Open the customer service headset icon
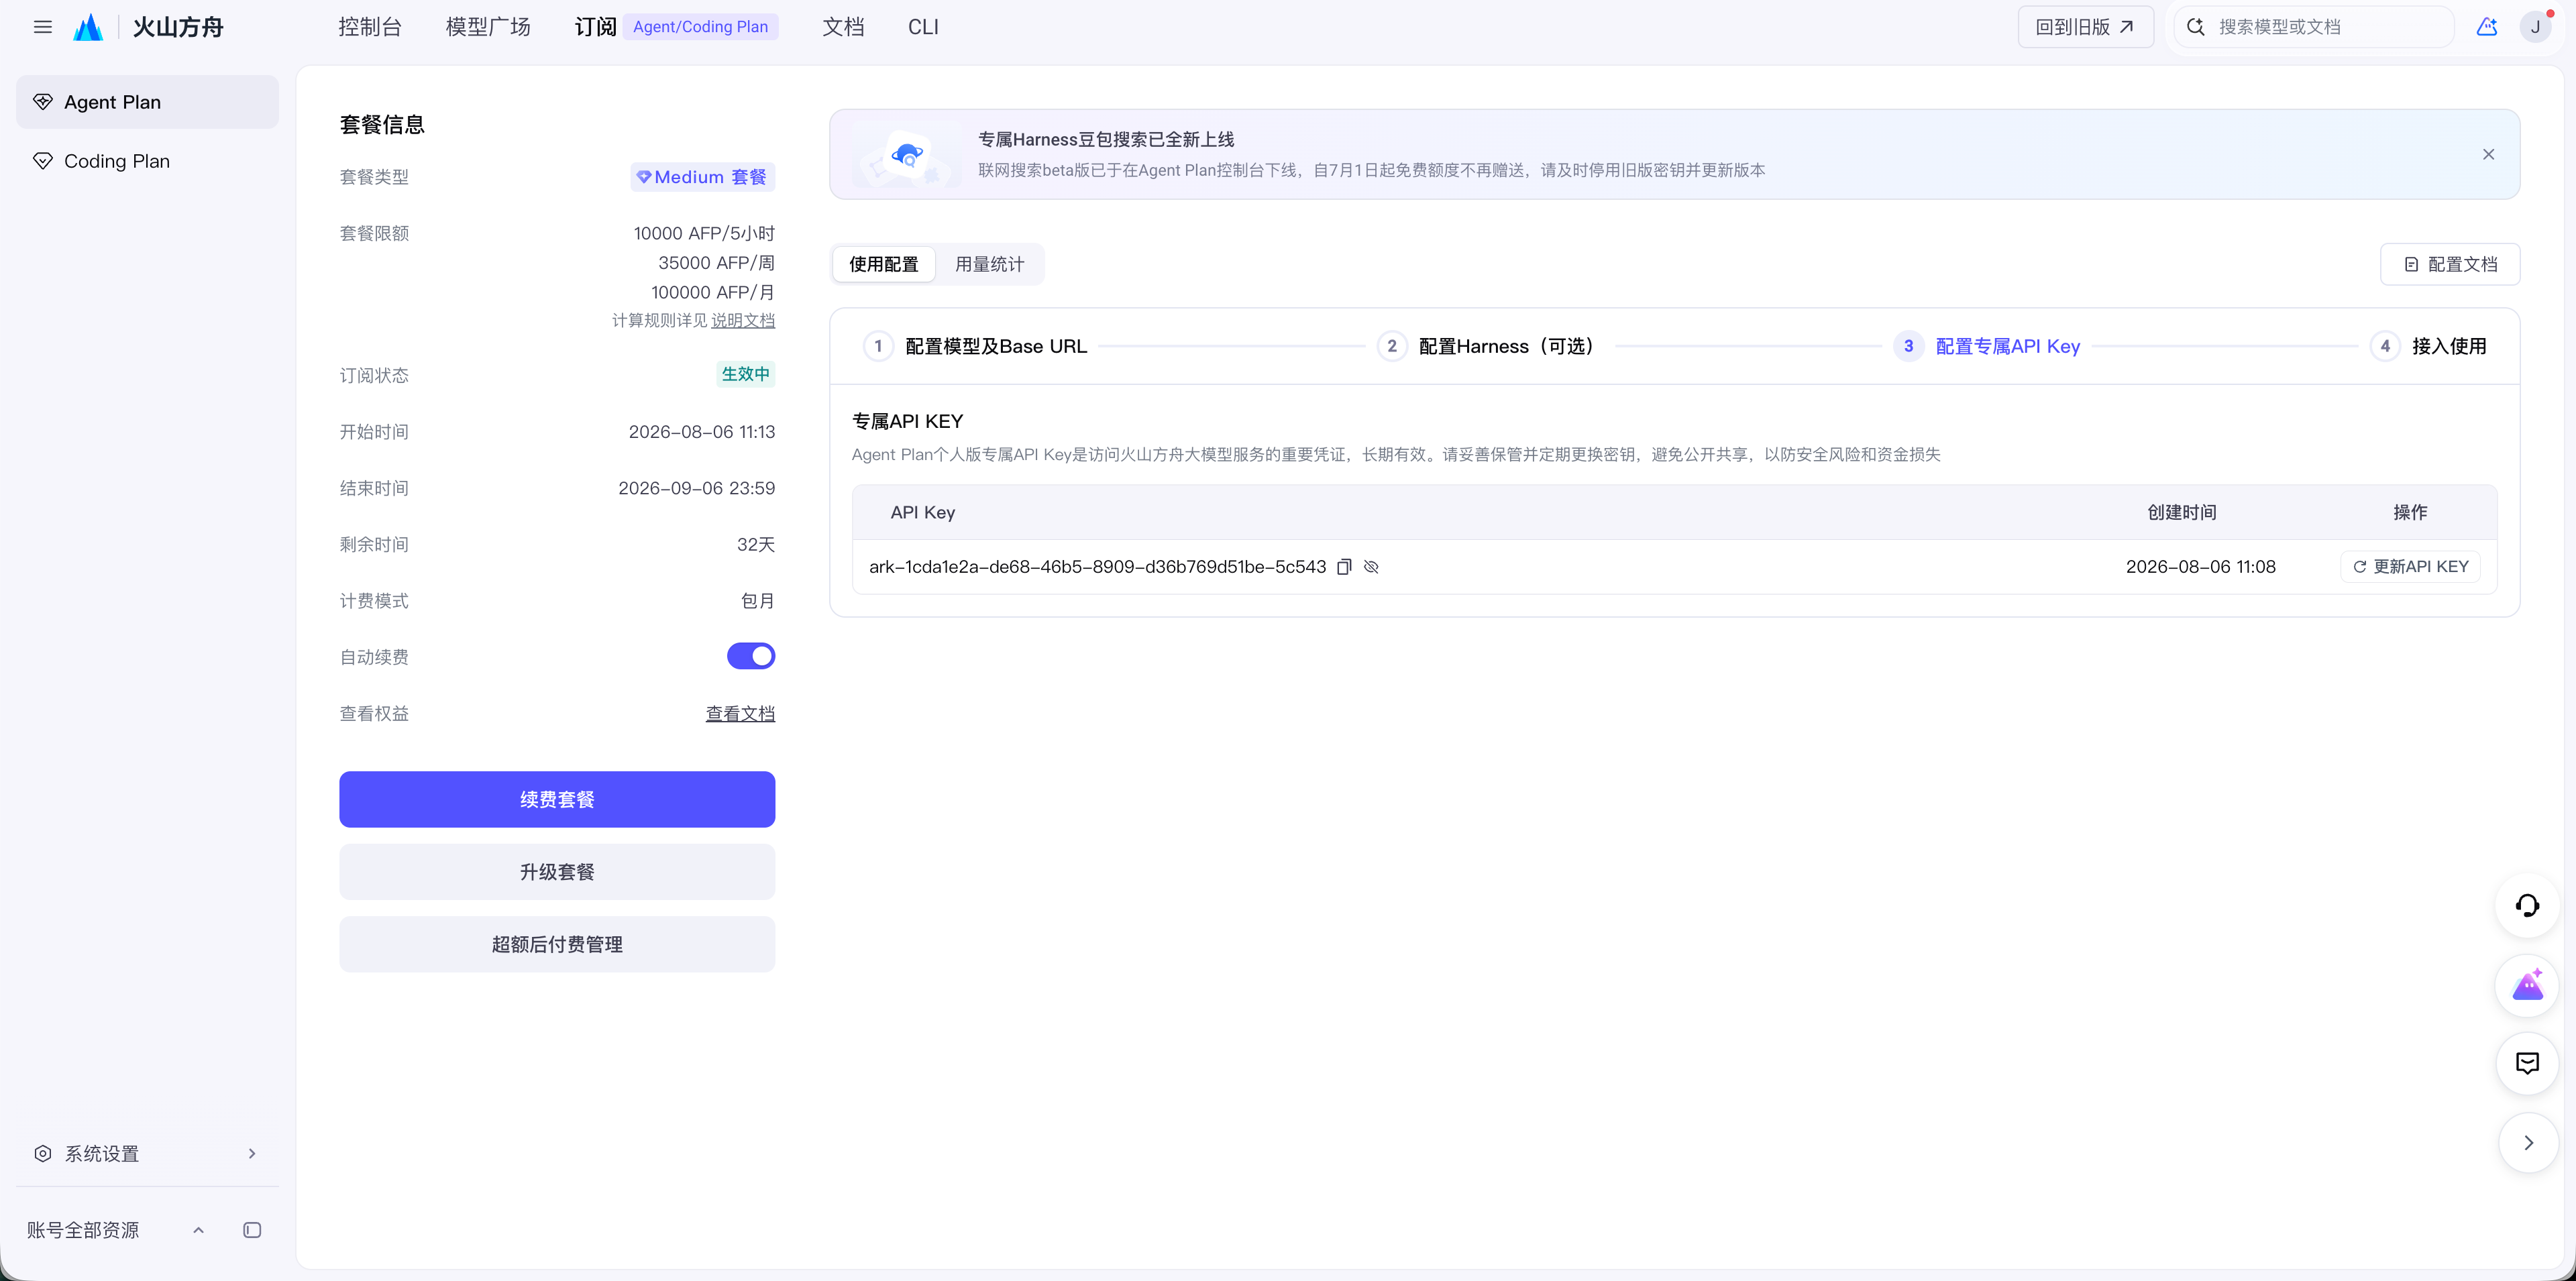This screenshot has height=1281, width=2576. pos(2527,906)
